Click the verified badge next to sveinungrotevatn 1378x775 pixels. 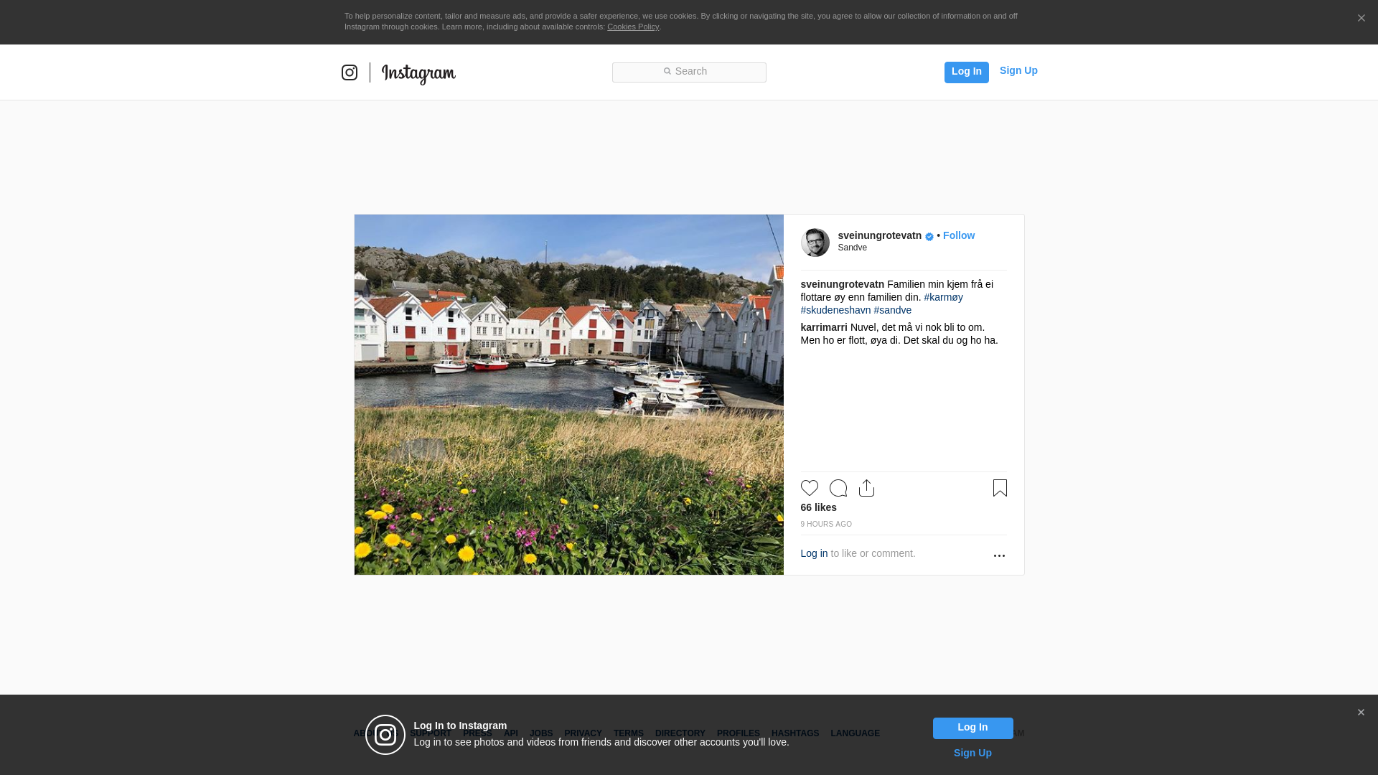[x=929, y=237]
